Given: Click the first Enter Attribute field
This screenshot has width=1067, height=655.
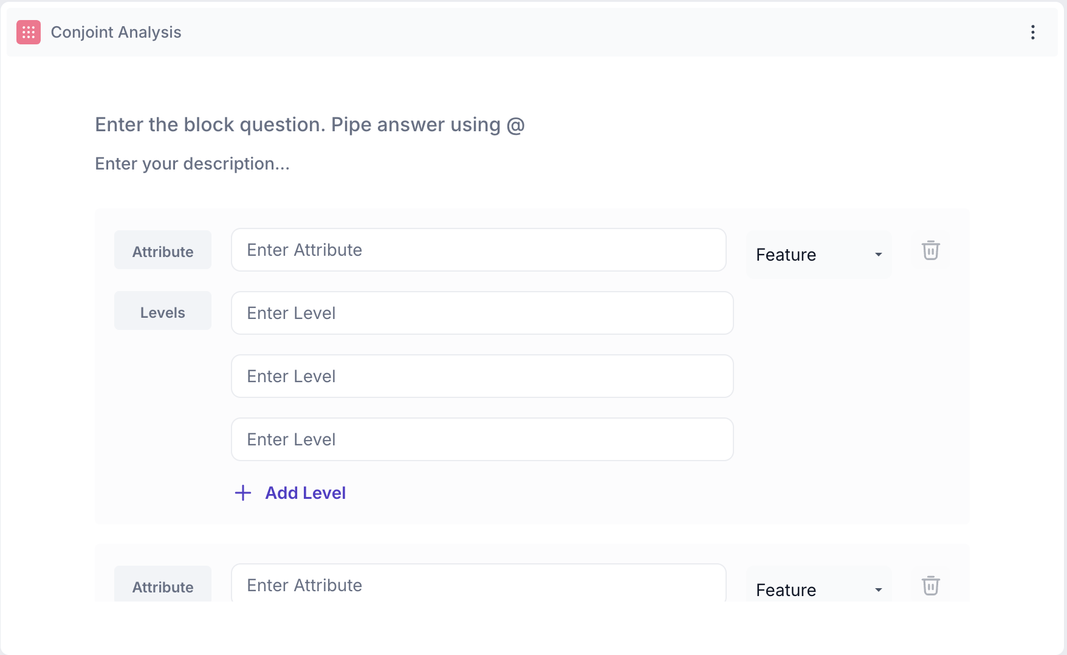Looking at the screenshot, I should [478, 250].
